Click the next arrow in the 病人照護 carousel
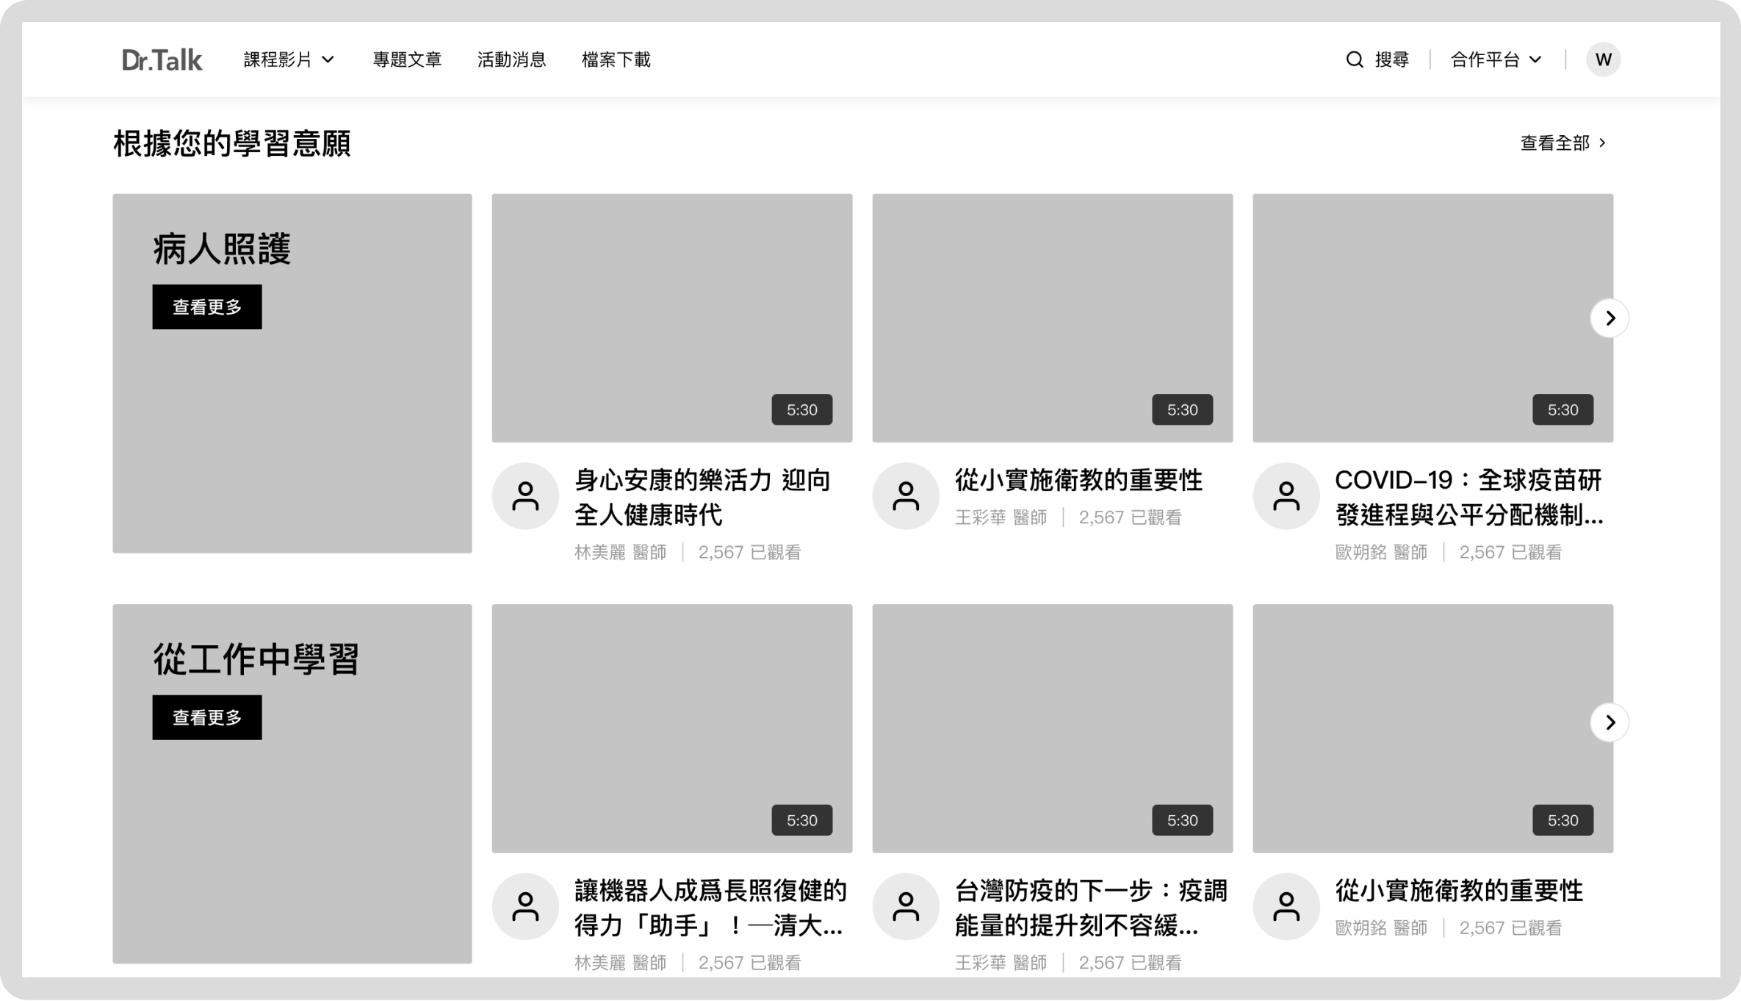The height and width of the screenshot is (1001, 1741). pos(1609,318)
